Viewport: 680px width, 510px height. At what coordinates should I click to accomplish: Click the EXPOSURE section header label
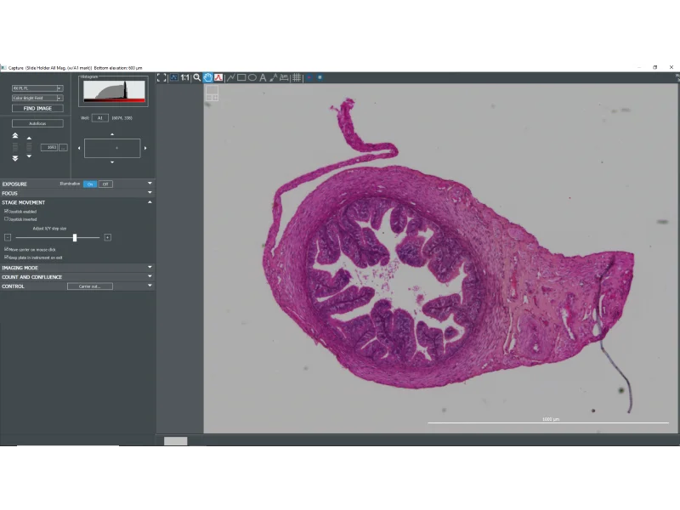[14, 184]
